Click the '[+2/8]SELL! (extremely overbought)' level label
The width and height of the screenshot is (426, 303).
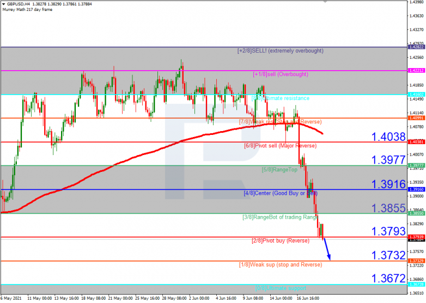pos(281,51)
